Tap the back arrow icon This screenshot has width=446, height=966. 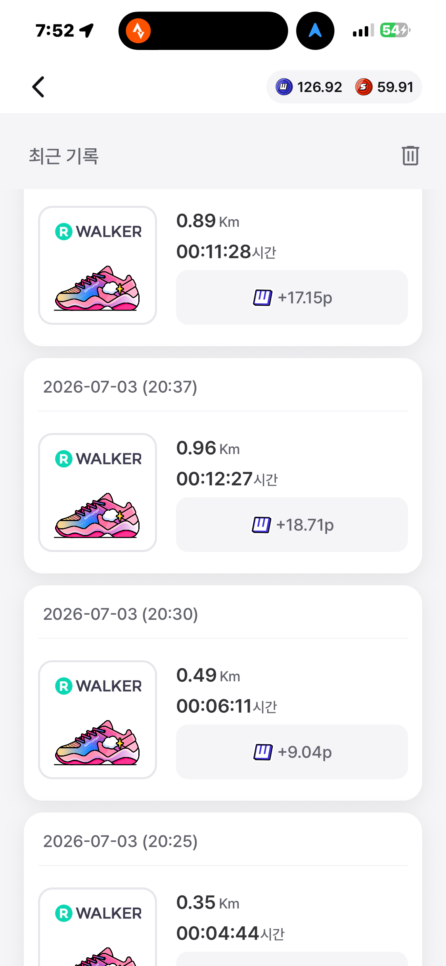(38, 87)
